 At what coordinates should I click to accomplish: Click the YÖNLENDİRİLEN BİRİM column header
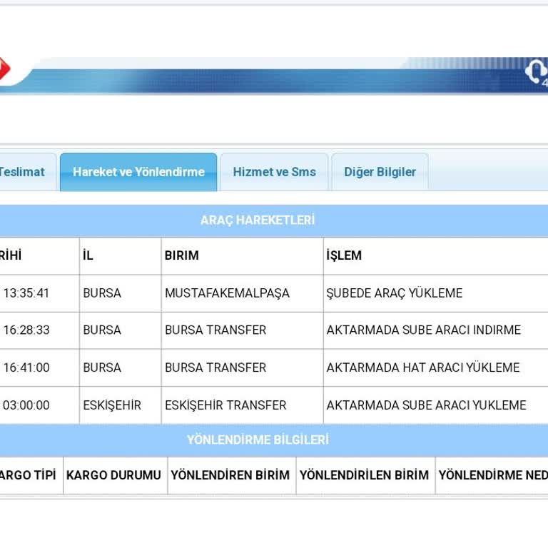coord(364,475)
